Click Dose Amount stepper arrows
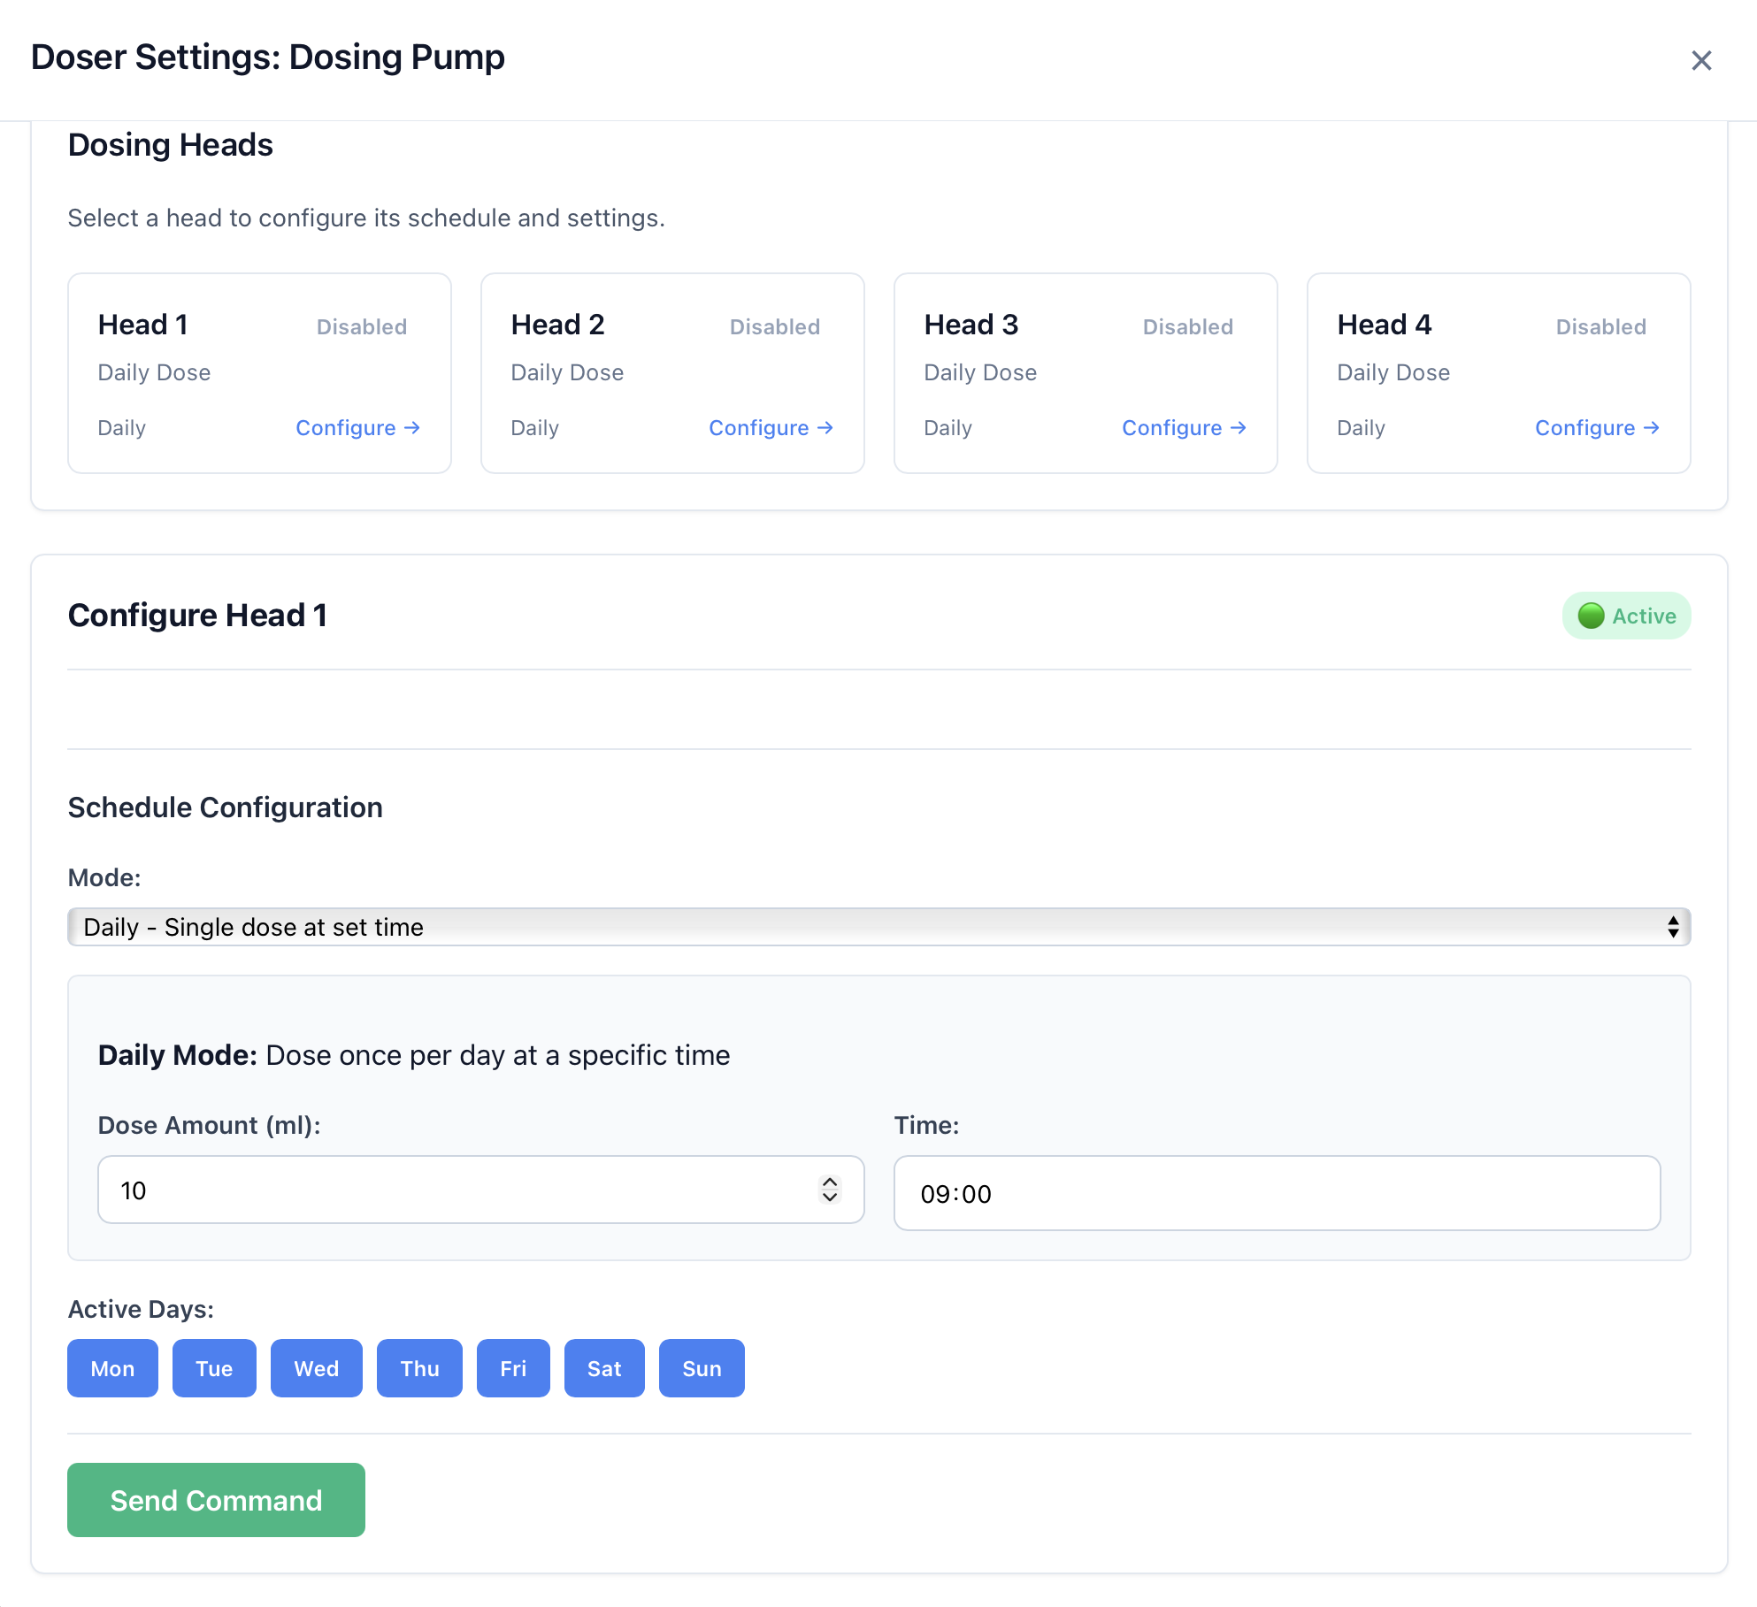Image resolution: width=1757 pixels, height=1607 pixels. click(829, 1190)
